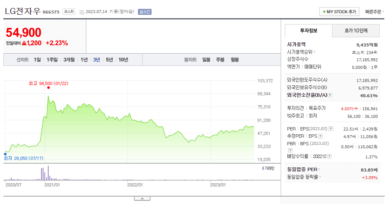Switch to the 호가 10단계 tab
Image resolution: width=389 pixels, height=204 pixels.
[356, 31]
